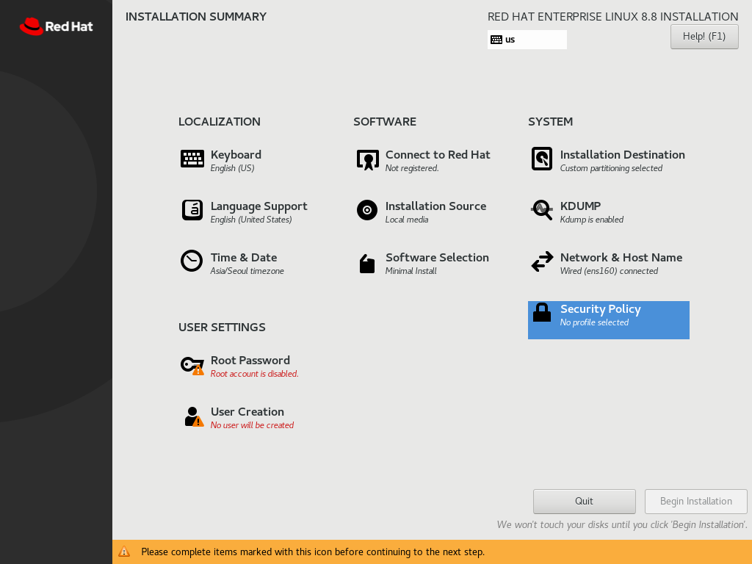
Task: Open Language Support settings label
Action: [259, 206]
